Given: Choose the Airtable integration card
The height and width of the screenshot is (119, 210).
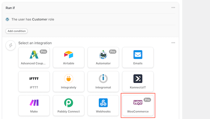Looking at the screenshot, I should pyautogui.click(x=69, y=58).
